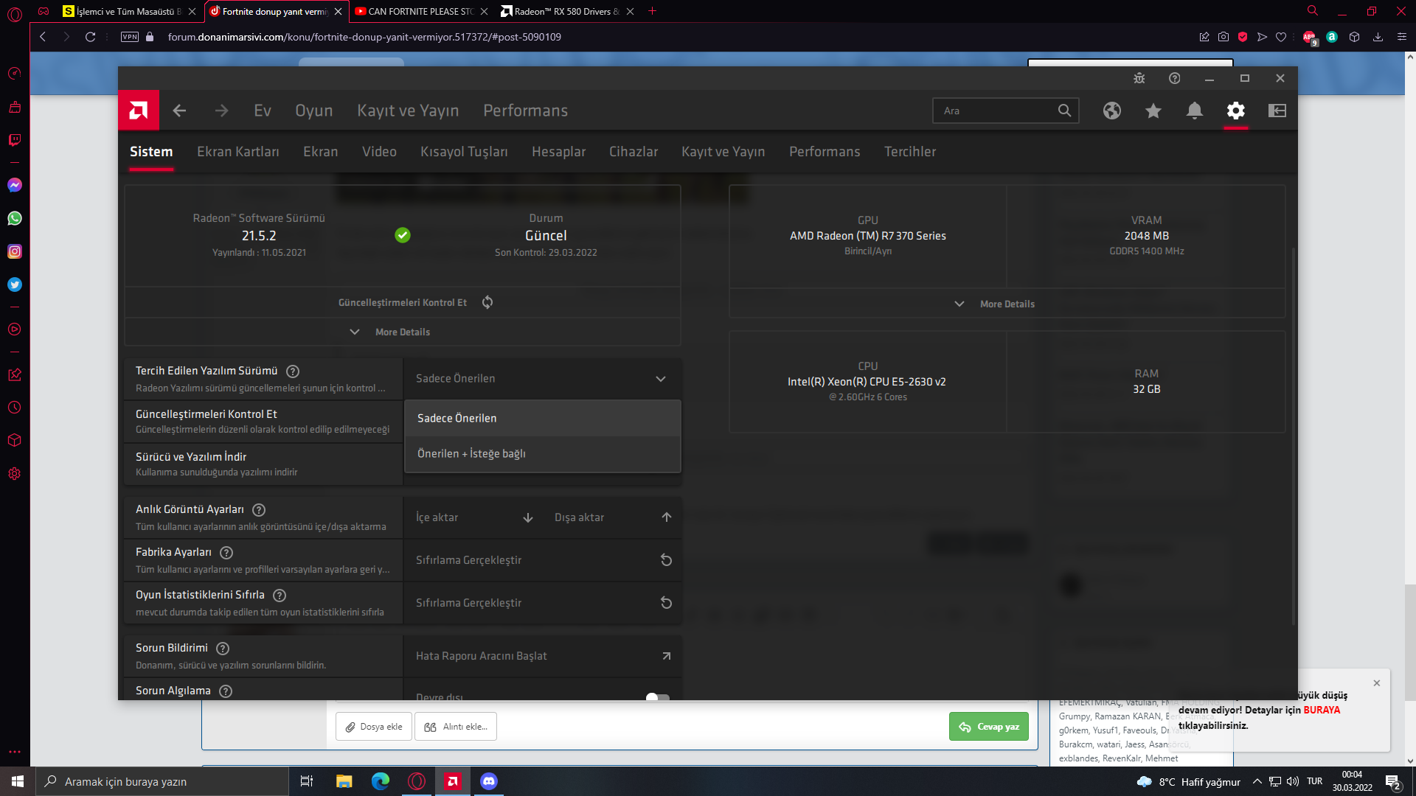Click the Ara search field
The image size is (1416, 796).
[x=996, y=111]
